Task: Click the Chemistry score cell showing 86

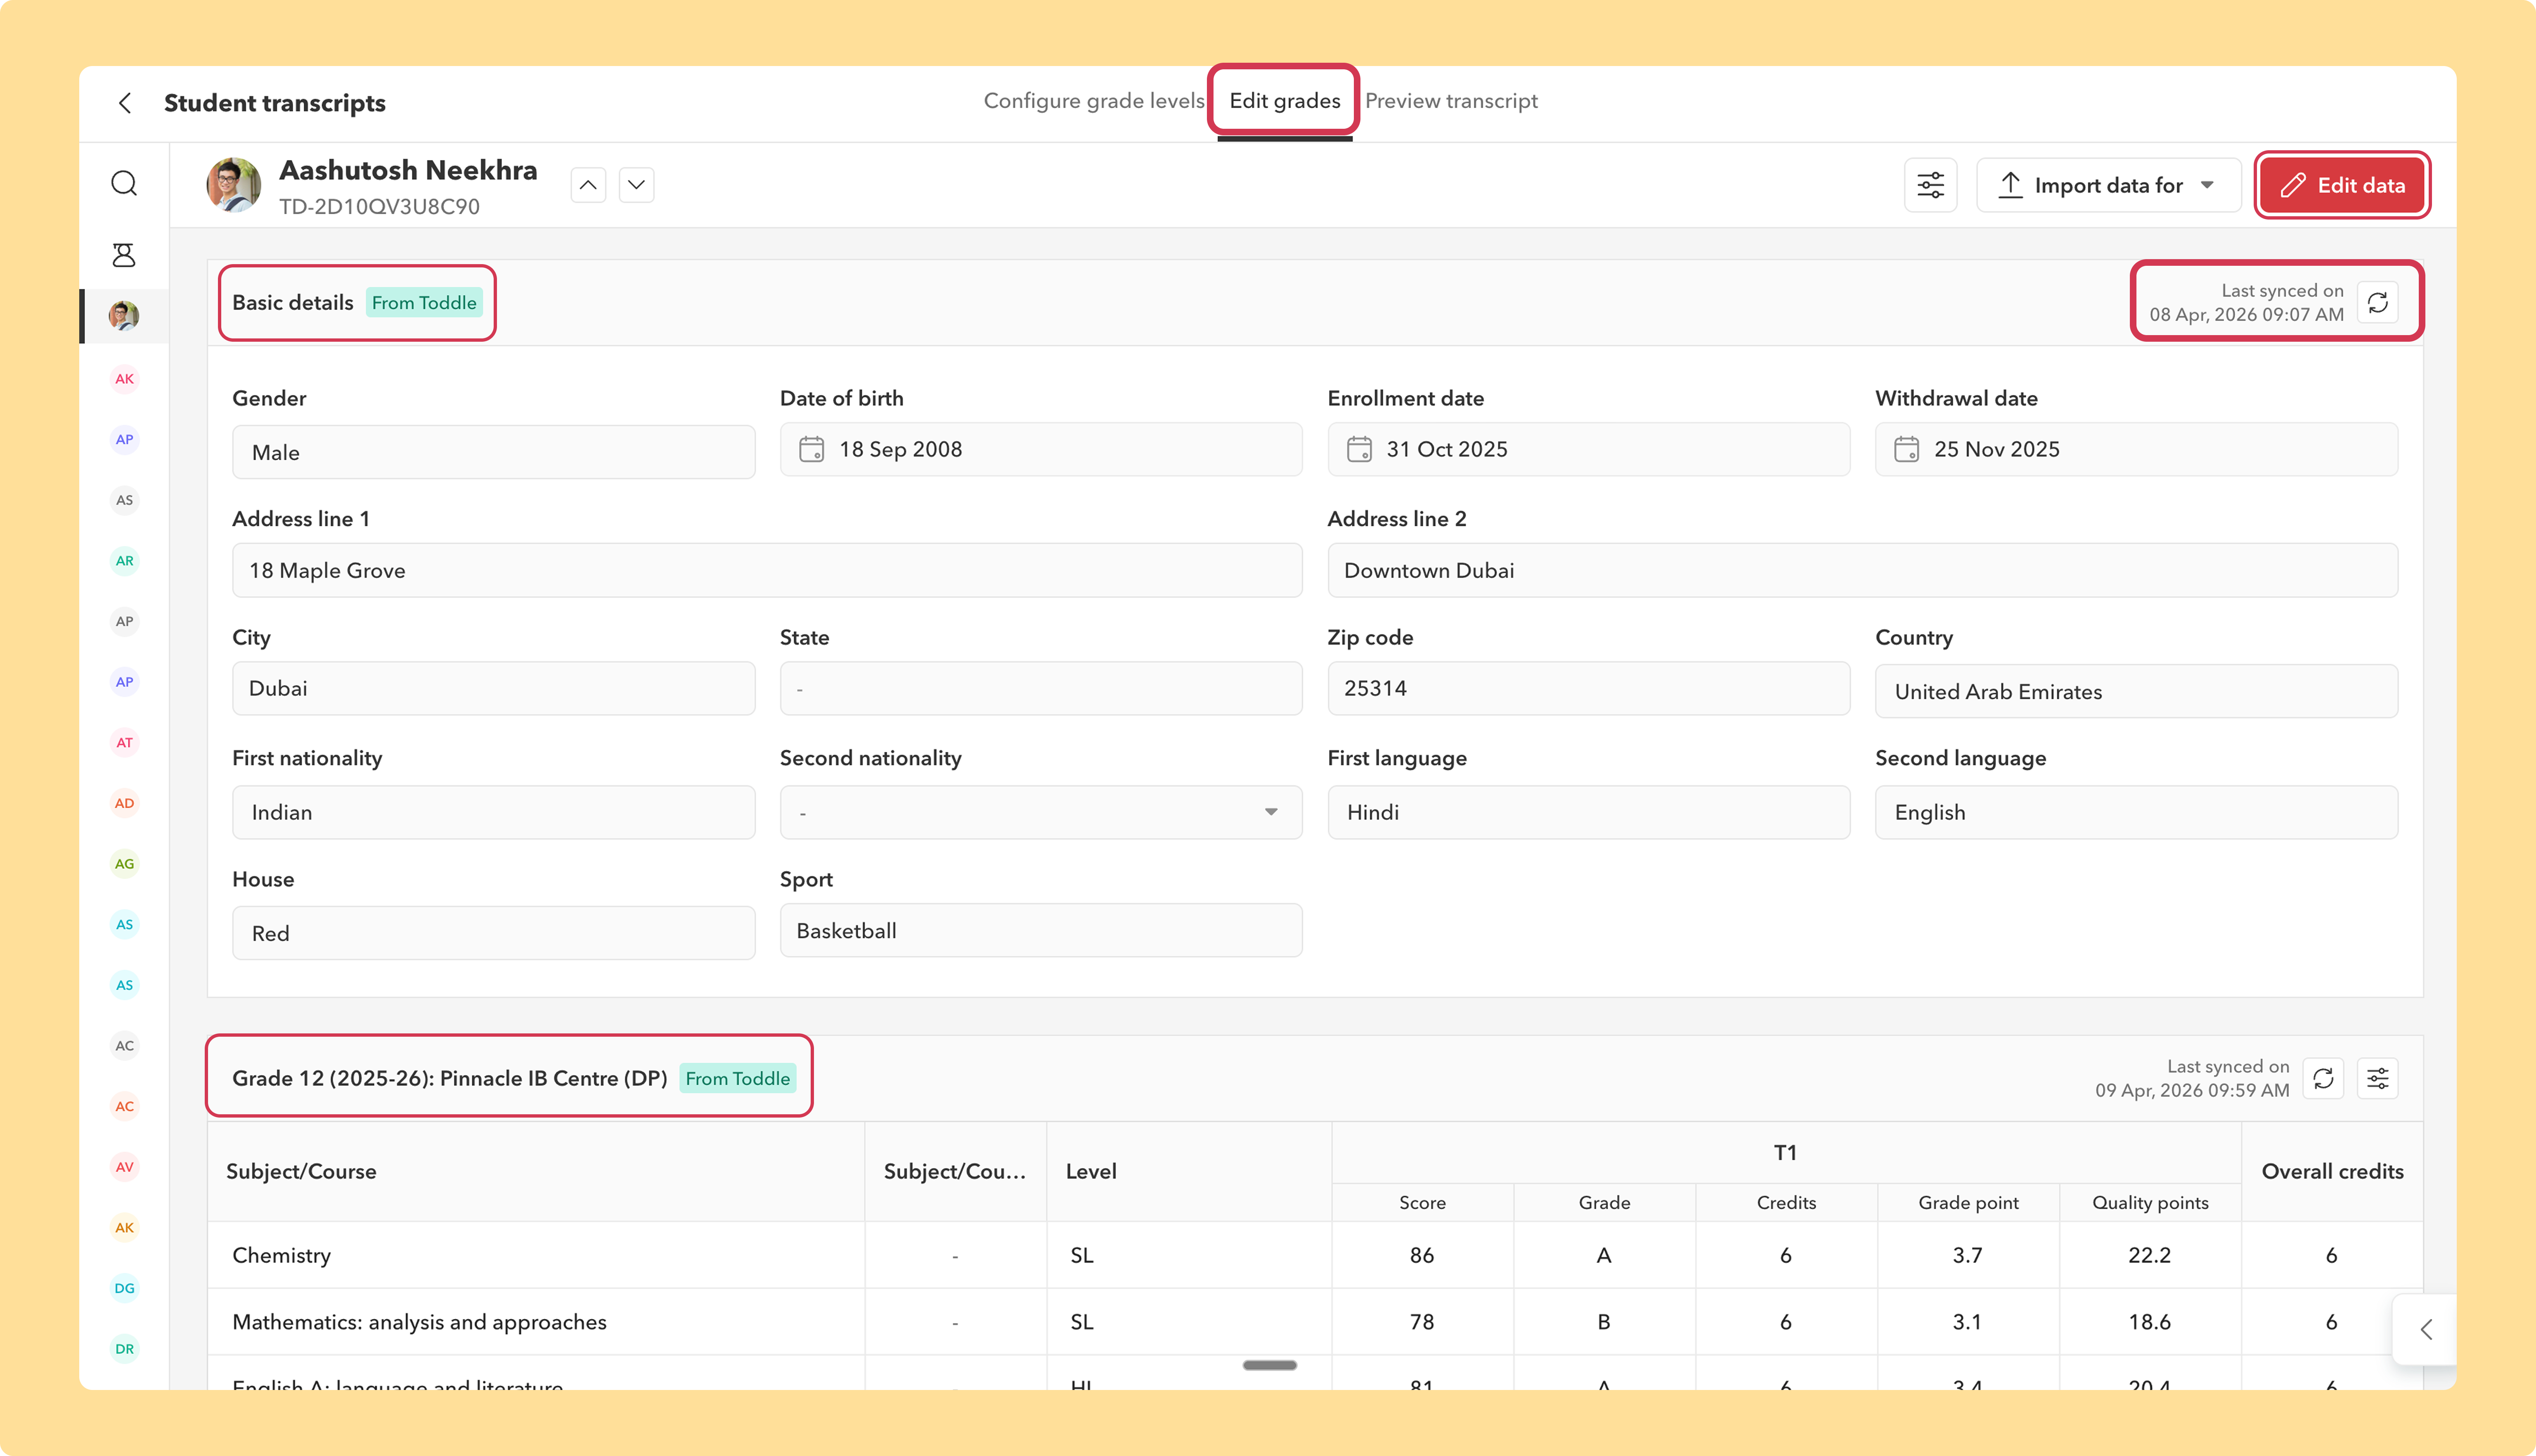Action: 1422,1255
